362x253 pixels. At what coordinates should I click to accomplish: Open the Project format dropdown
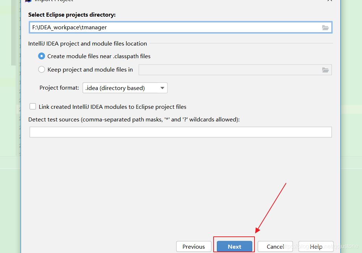coord(125,88)
